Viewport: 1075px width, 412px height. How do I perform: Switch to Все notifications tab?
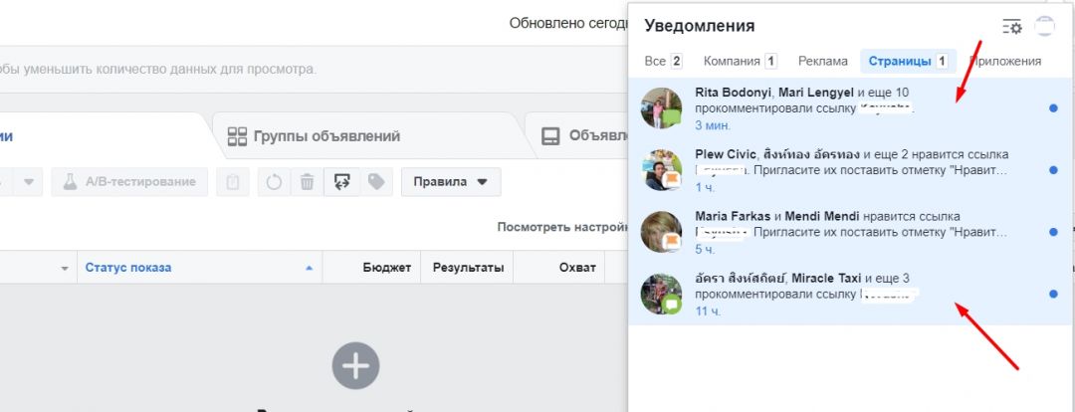(x=663, y=61)
